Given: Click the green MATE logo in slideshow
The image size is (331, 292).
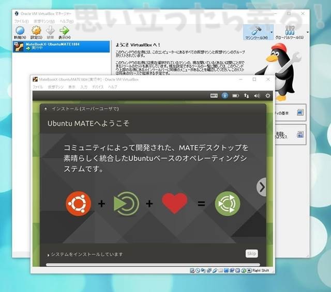Looking at the screenshot, I should tap(126, 204).
